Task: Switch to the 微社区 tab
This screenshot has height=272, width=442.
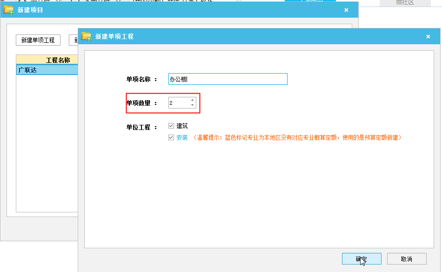Action: [x=404, y=3]
